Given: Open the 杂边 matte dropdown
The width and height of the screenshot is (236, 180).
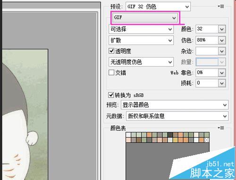Looking at the screenshot, I should 222,51.
